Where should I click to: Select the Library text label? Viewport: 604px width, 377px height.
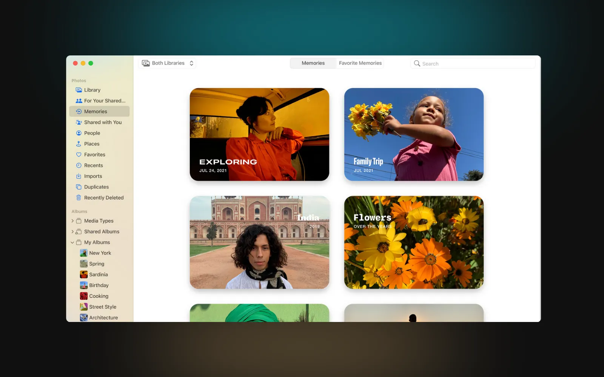(92, 90)
